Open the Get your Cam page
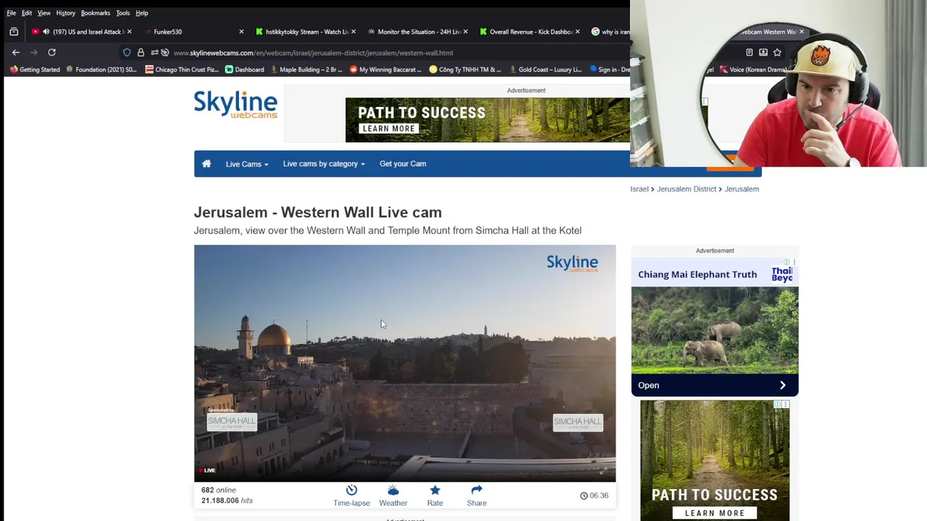Viewport: 927px width, 521px height. click(403, 164)
